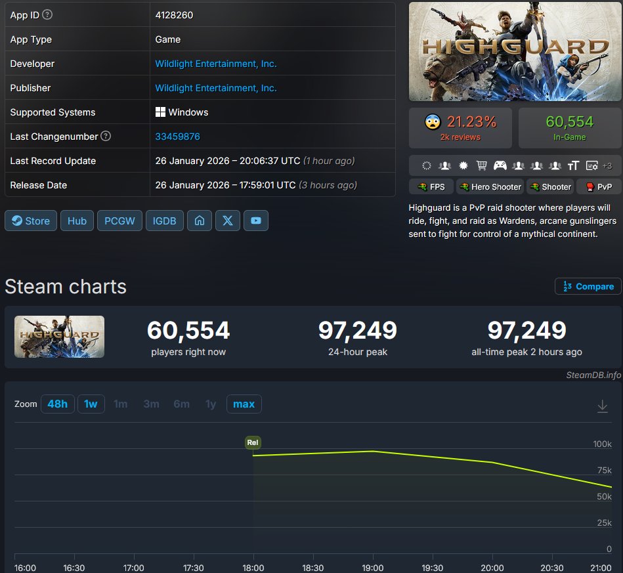Image resolution: width=623 pixels, height=573 pixels.
Task: Open the YouTube link button
Action: coord(256,221)
